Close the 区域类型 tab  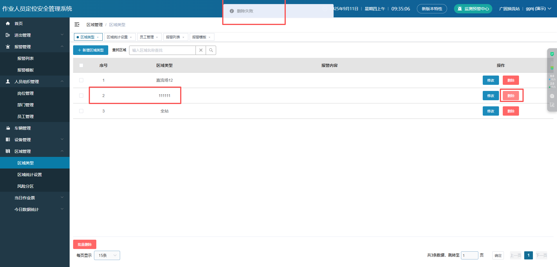point(98,37)
